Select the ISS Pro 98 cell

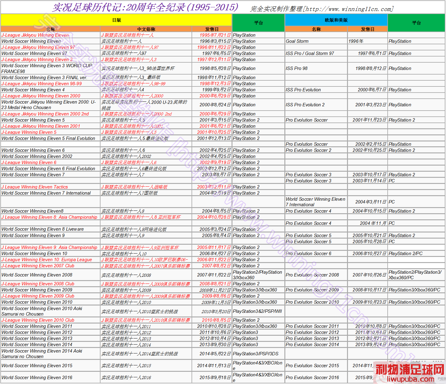316,68
